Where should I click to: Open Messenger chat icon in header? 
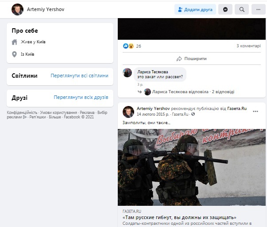(225, 10)
